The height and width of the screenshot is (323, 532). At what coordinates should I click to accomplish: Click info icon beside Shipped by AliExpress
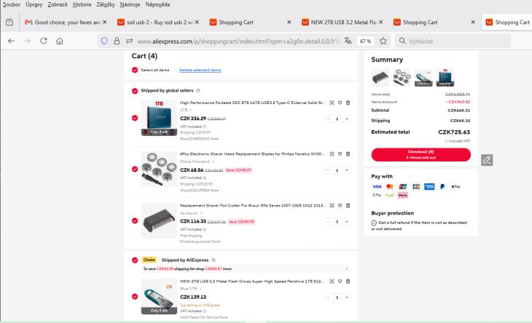[214, 260]
